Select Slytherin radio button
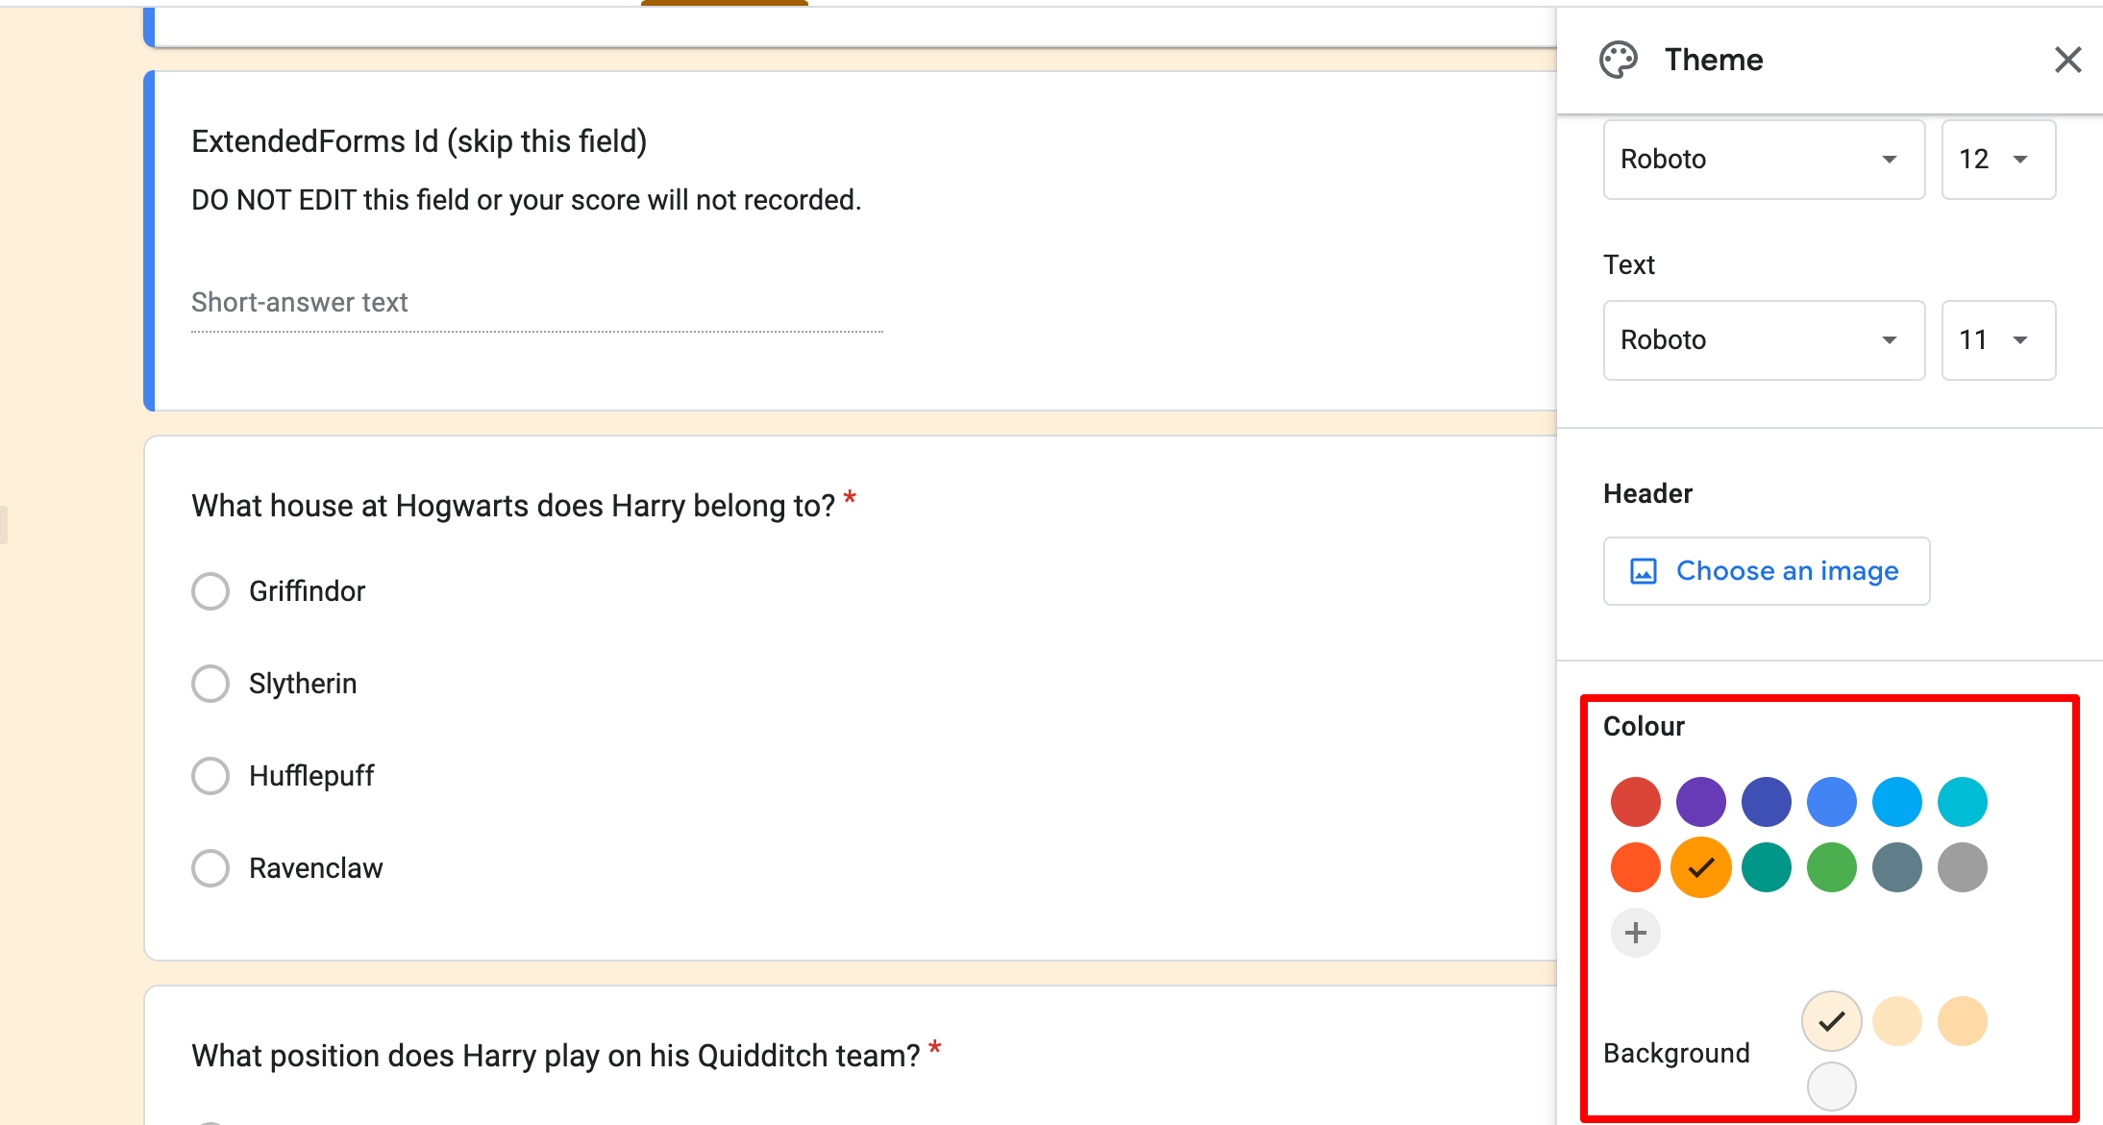The image size is (2103, 1125). [x=211, y=683]
